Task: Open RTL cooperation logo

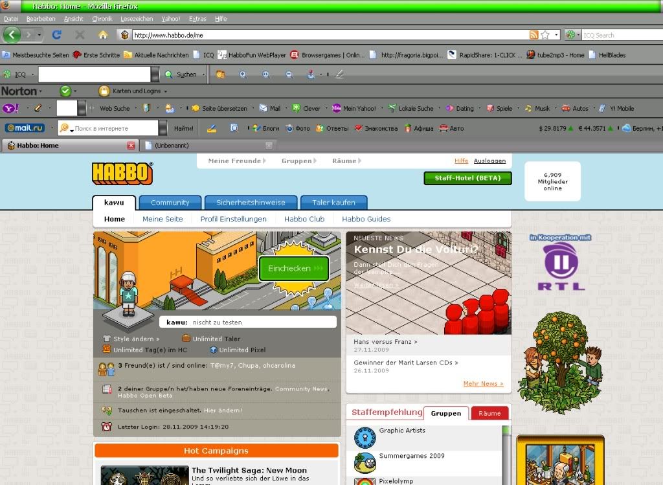Action: click(561, 266)
